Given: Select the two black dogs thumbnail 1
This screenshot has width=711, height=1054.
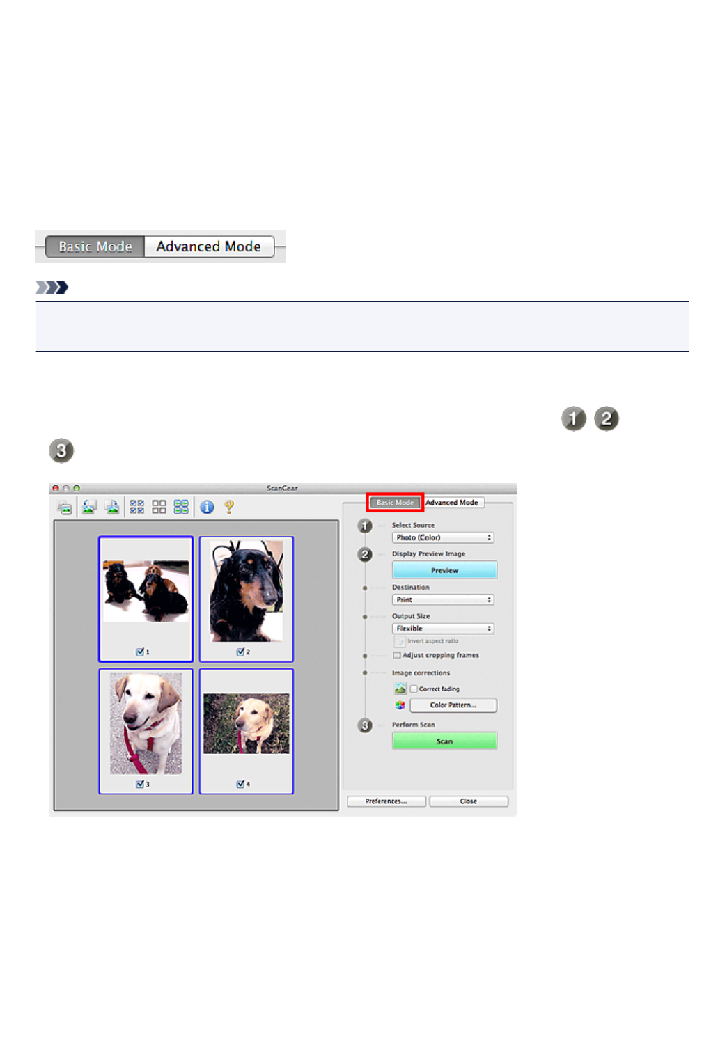Looking at the screenshot, I should click(x=146, y=592).
